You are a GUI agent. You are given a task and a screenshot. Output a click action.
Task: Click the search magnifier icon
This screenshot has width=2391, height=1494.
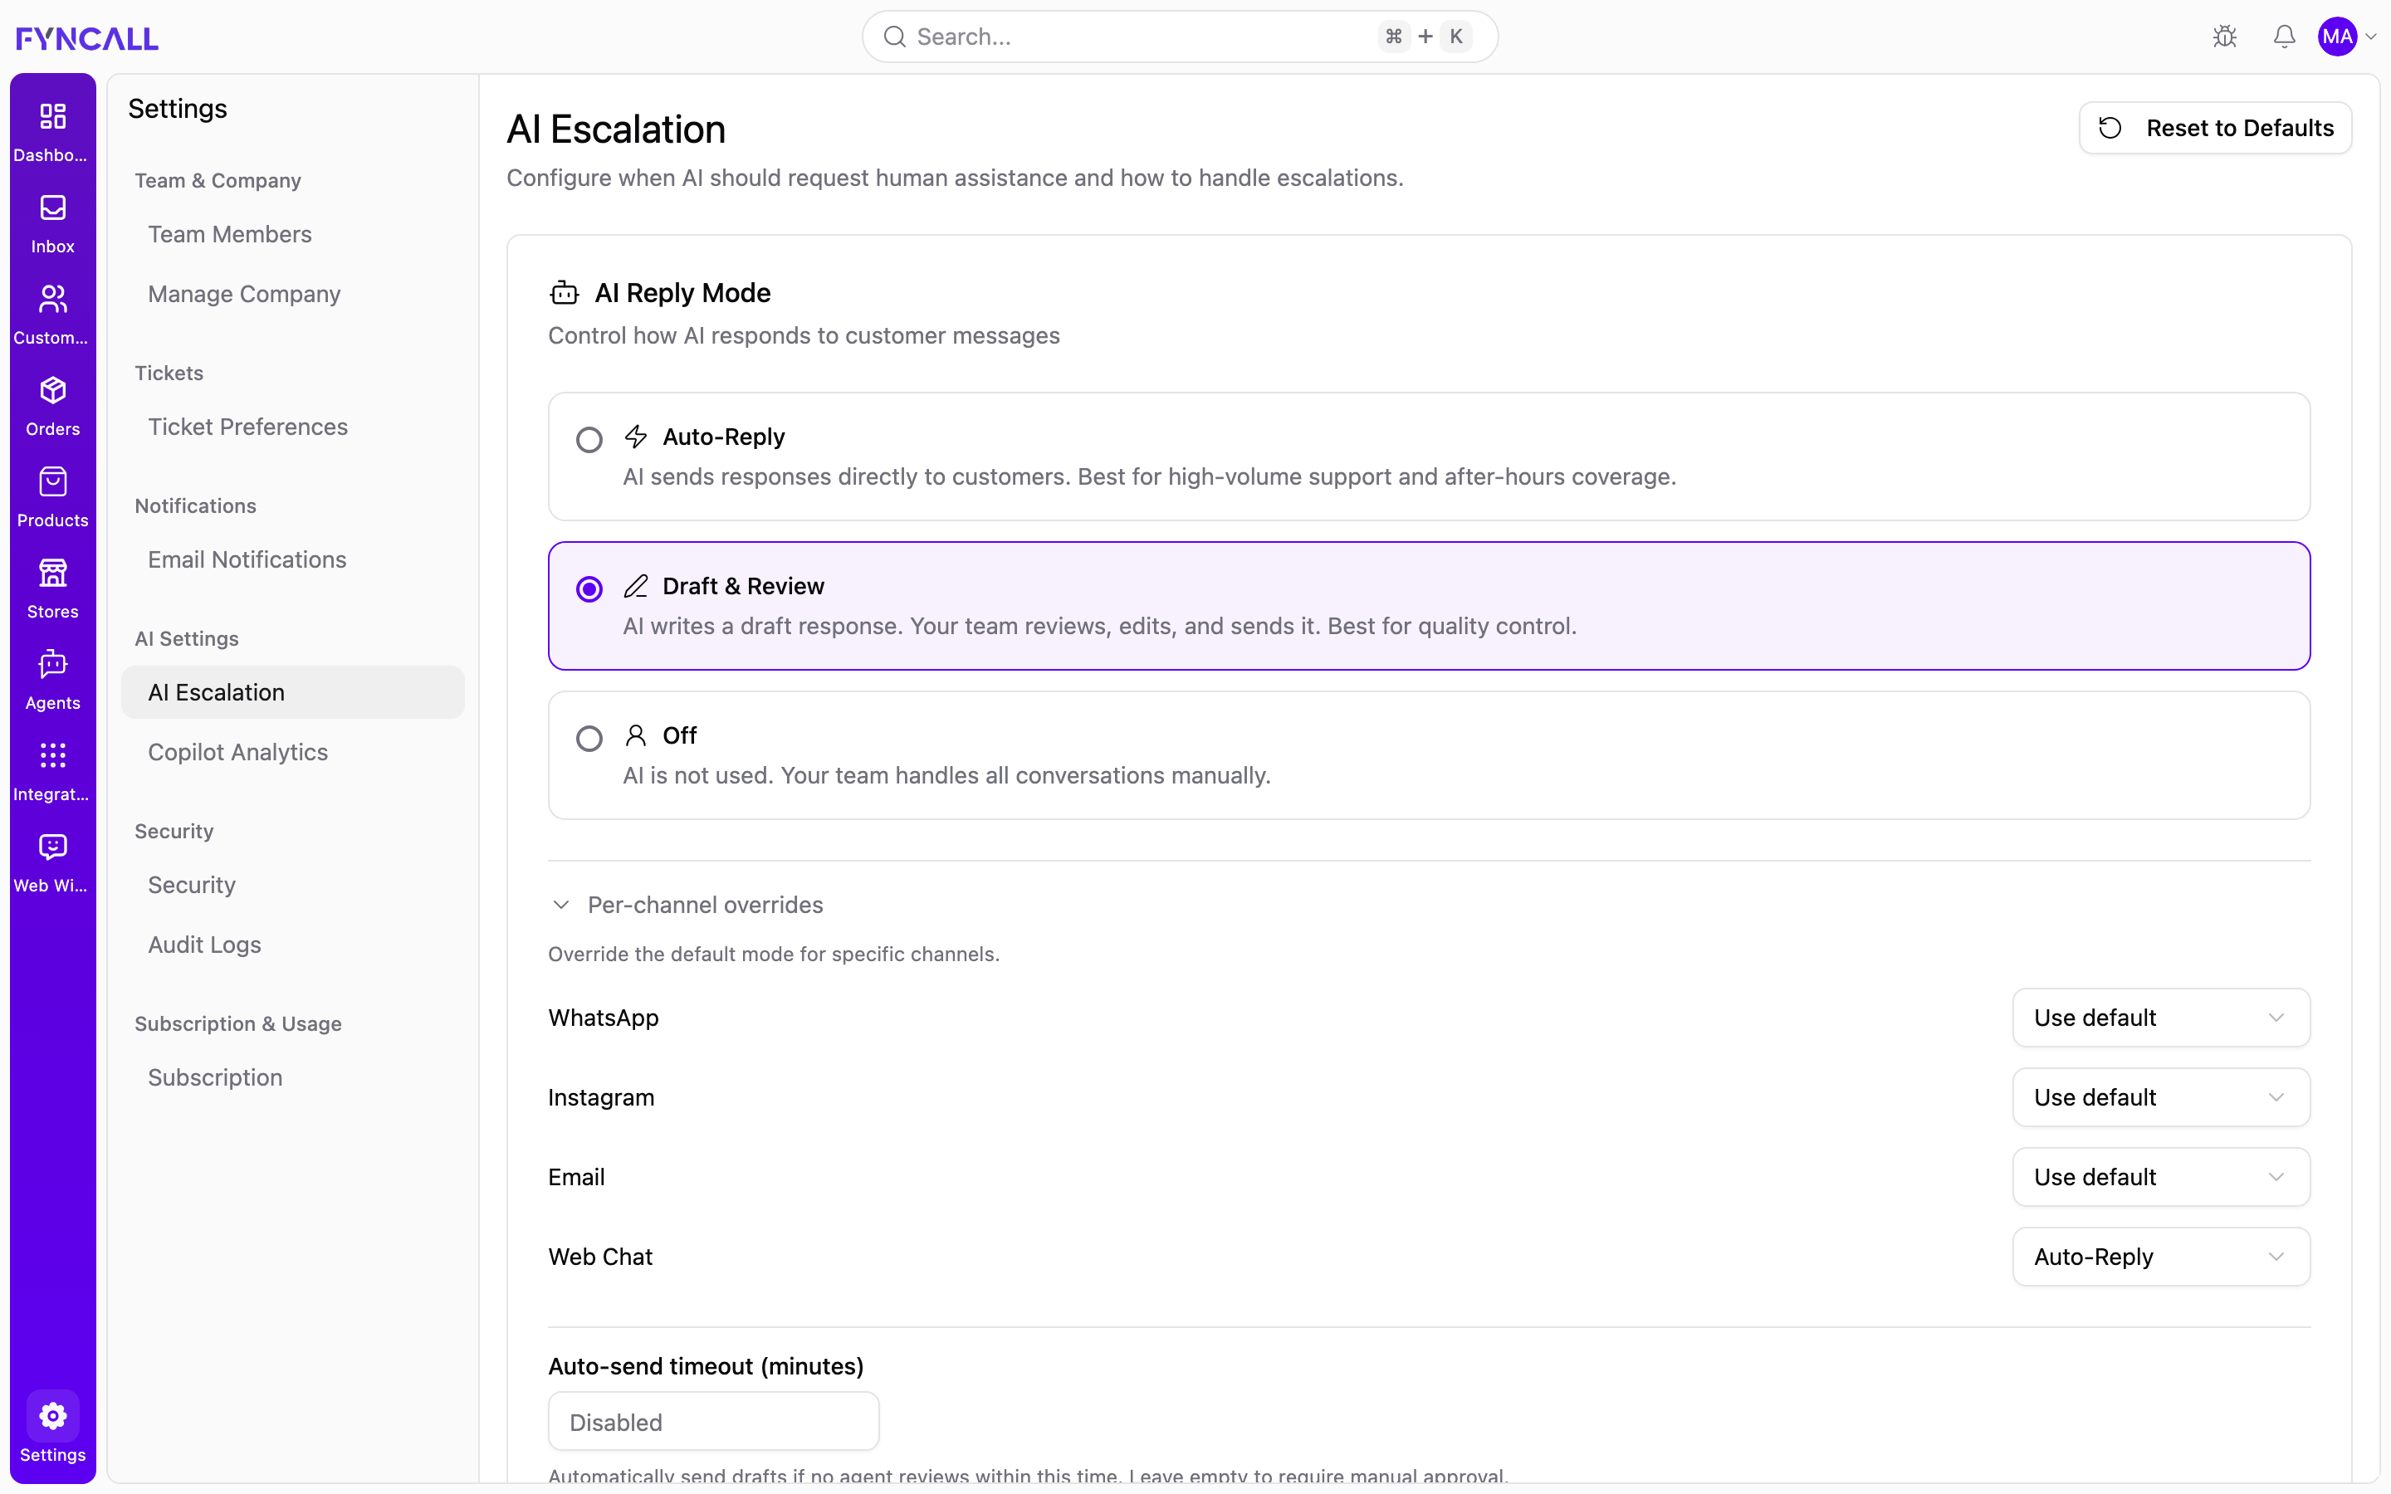(x=894, y=37)
